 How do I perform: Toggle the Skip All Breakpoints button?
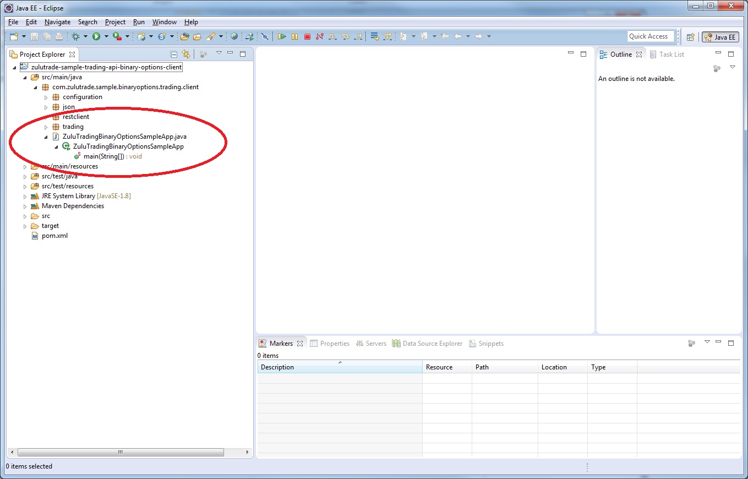click(265, 36)
